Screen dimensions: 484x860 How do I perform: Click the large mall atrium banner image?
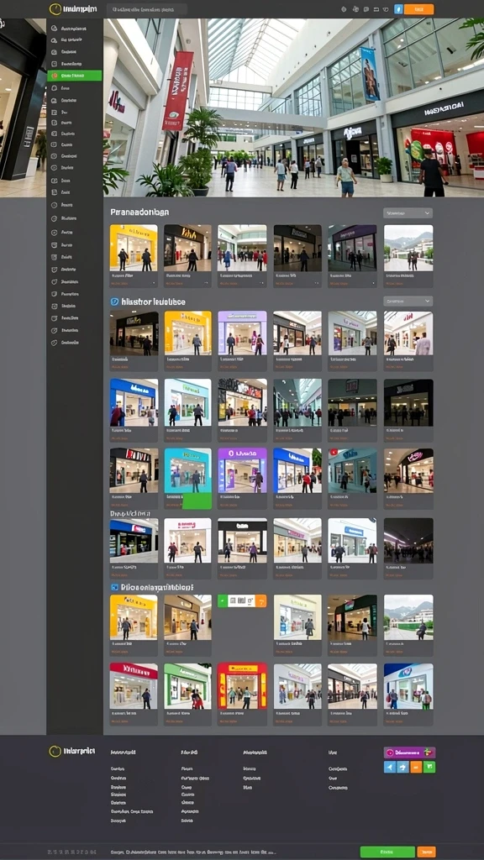coord(293,107)
